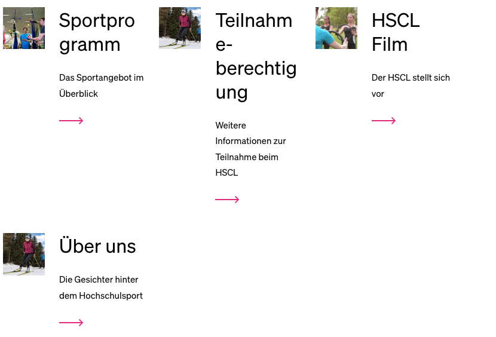Open the skier thumbnail beside Teilnahmeberechtigung

coord(180,28)
